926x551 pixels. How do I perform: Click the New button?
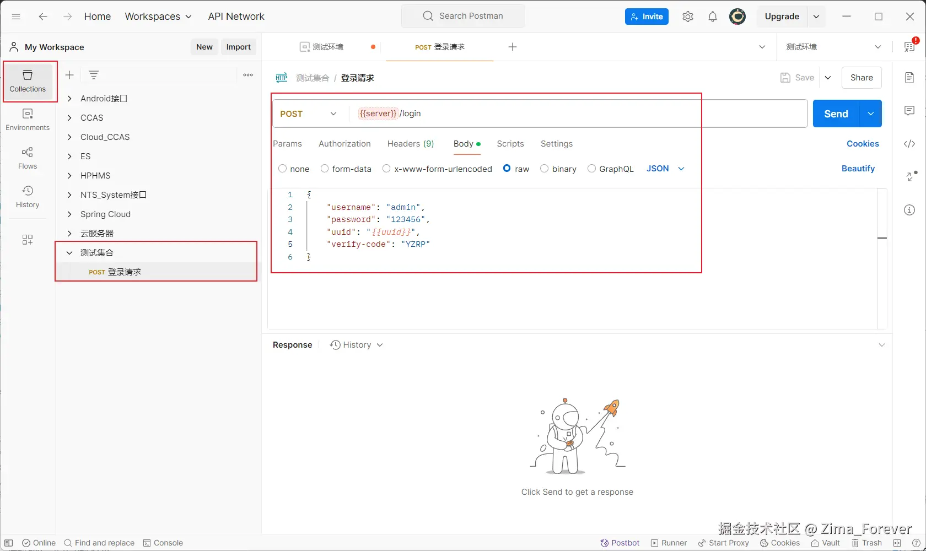[x=204, y=47]
